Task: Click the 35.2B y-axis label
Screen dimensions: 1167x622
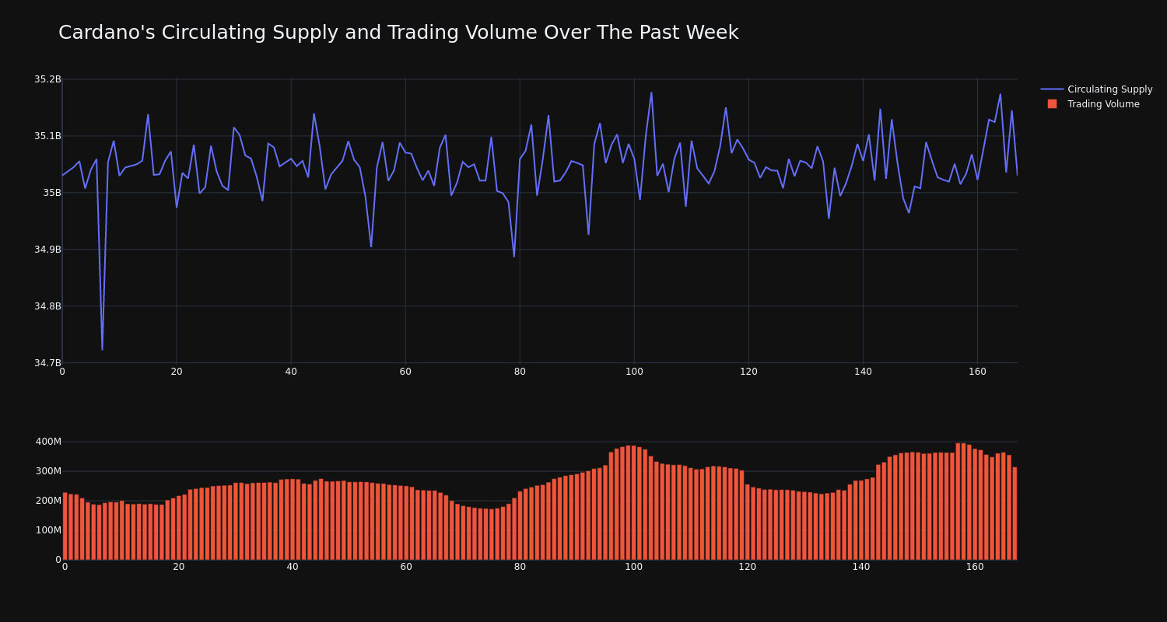Action: (x=47, y=79)
